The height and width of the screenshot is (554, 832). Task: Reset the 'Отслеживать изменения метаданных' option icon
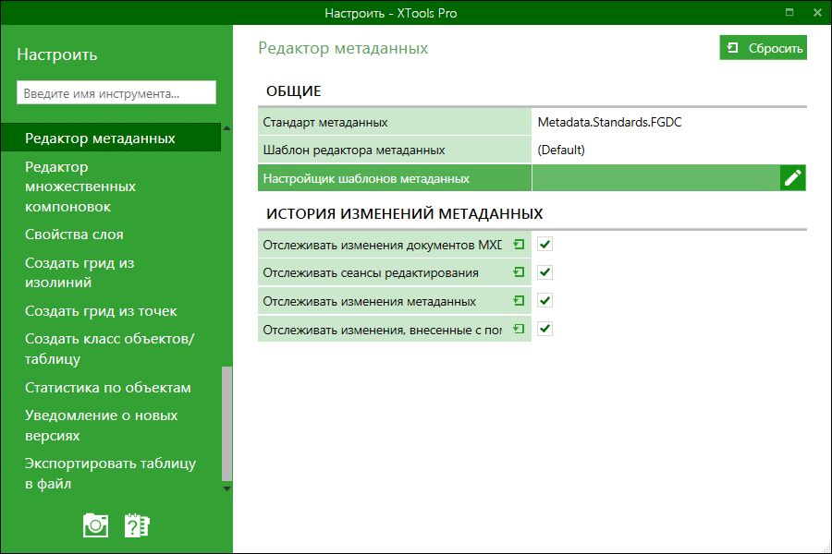tap(519, 301)
